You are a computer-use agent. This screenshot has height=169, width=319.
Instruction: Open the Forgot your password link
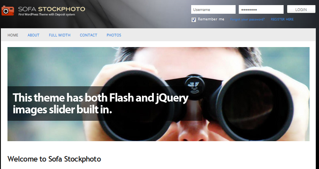247,19
